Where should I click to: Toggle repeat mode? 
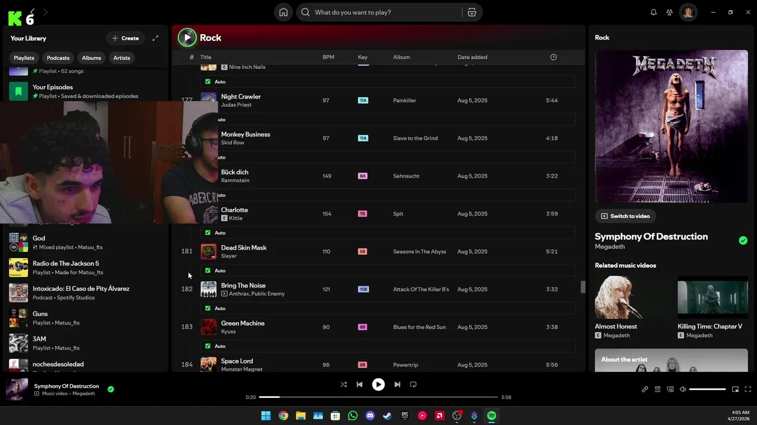coord(413,384)
